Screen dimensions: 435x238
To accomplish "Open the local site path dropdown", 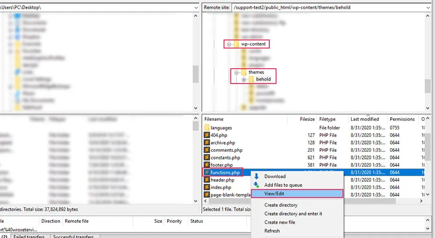I will click(x=196, y=8).
